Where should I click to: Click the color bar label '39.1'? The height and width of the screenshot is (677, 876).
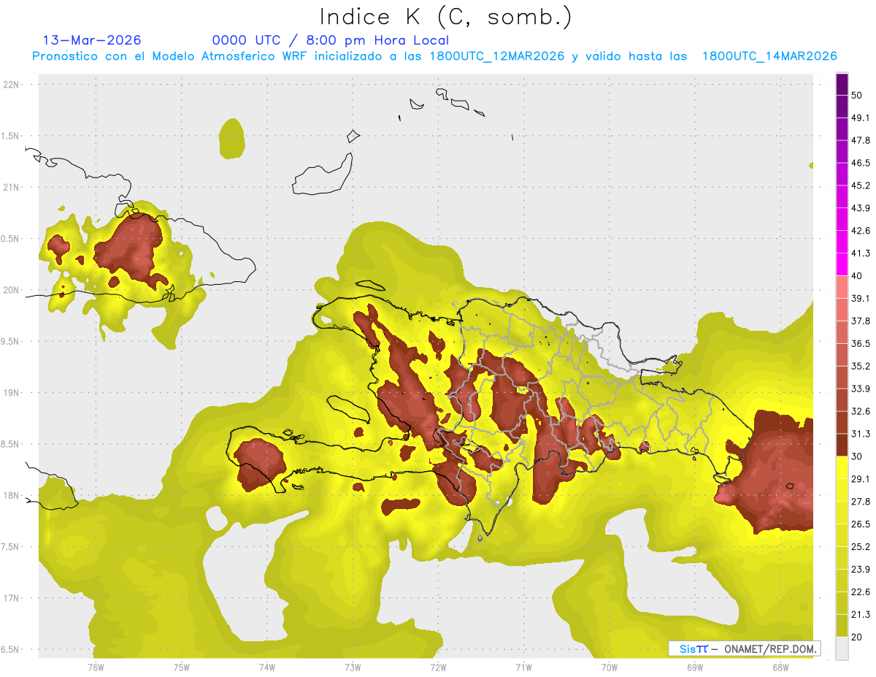(861, 298)
